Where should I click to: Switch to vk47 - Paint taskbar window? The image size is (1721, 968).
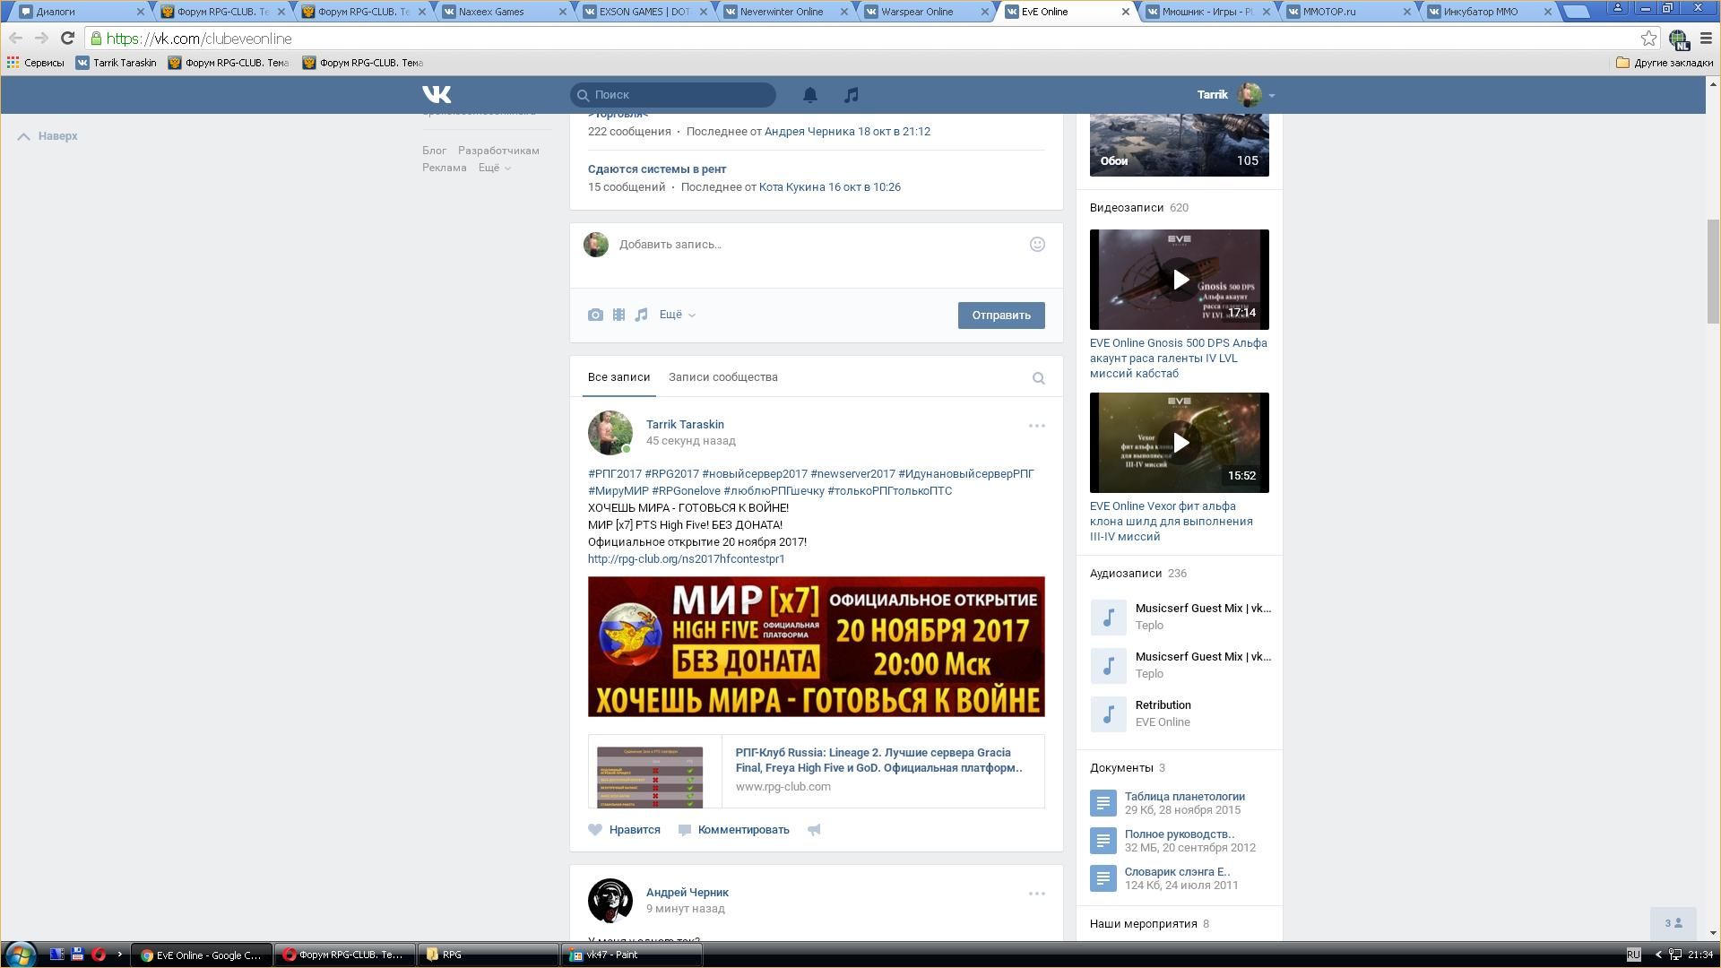631,955
